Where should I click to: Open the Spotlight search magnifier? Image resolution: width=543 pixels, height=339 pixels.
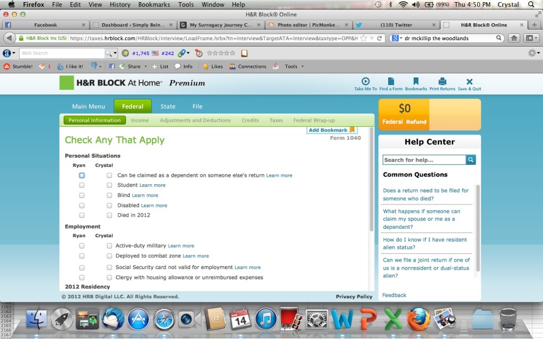click(531, 4)
